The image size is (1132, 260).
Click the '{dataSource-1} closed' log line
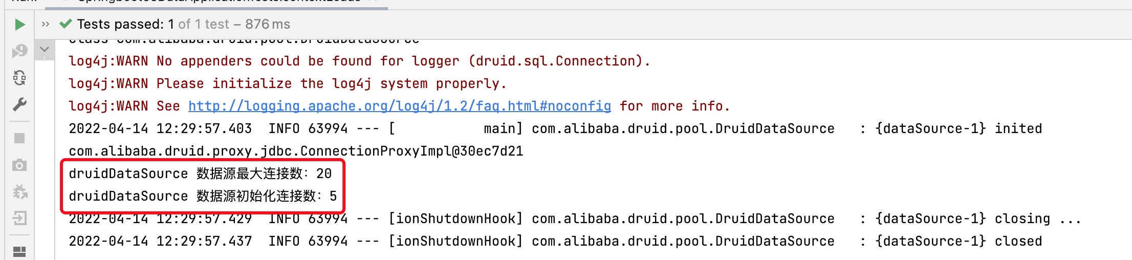(958, 241)
